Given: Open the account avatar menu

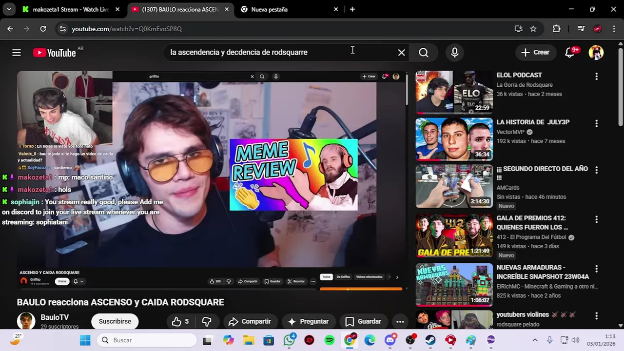Looking at the screenshot, I should [x=596, y=53].
